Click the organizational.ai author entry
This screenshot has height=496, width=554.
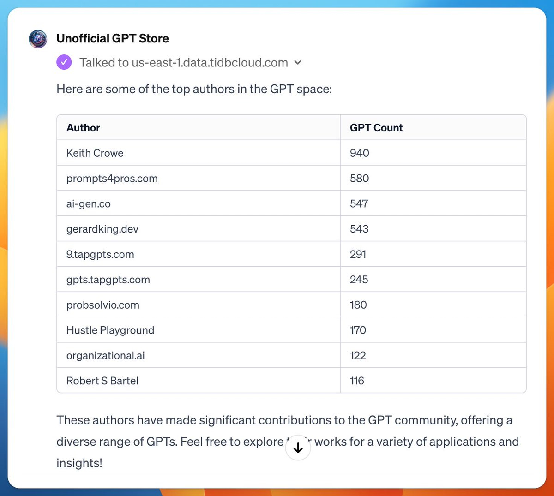coord(106,356)
